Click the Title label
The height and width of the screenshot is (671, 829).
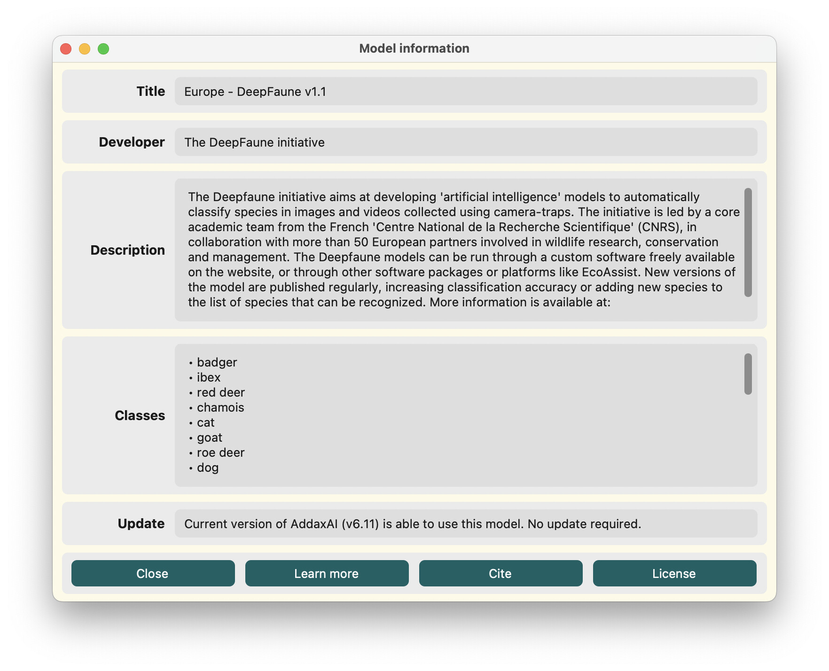tap(151, 91)
